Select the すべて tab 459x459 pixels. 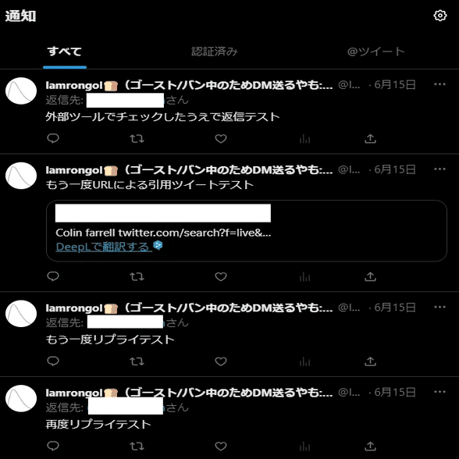[x=65, y=52]
